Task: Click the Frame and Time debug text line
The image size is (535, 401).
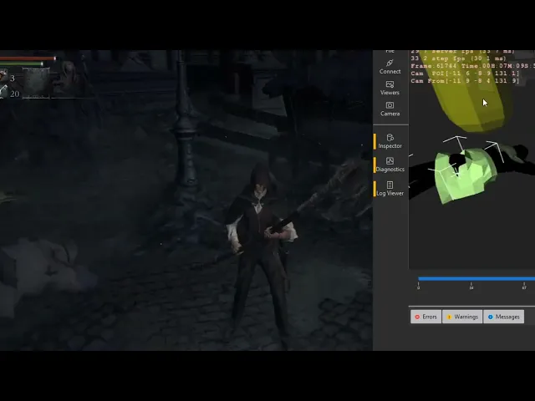Action: 472,66
